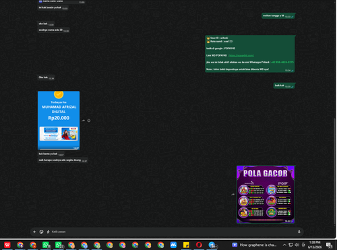Click the 'soalnya cuma ada 20' message
Viewport: 337px width, 250px height.
click(x=53, y=30)
